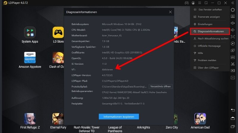This screenshot has width=238, height=133.
Task: Open Über den LDPlayer entry
Action: click(x=210, y=68)
